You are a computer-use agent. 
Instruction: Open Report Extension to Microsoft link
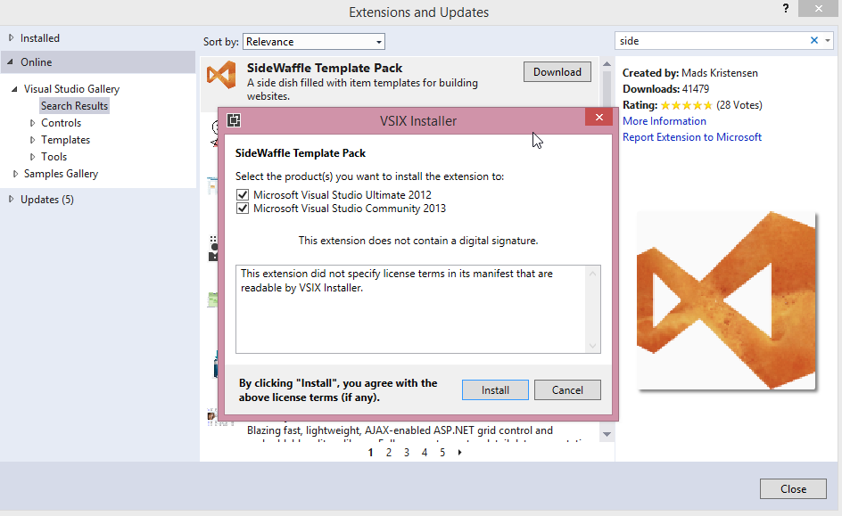692,137
